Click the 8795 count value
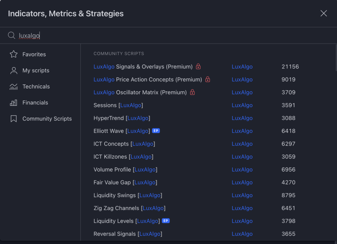The height and width of the screenshot is (244, 337). coord(288,195)
